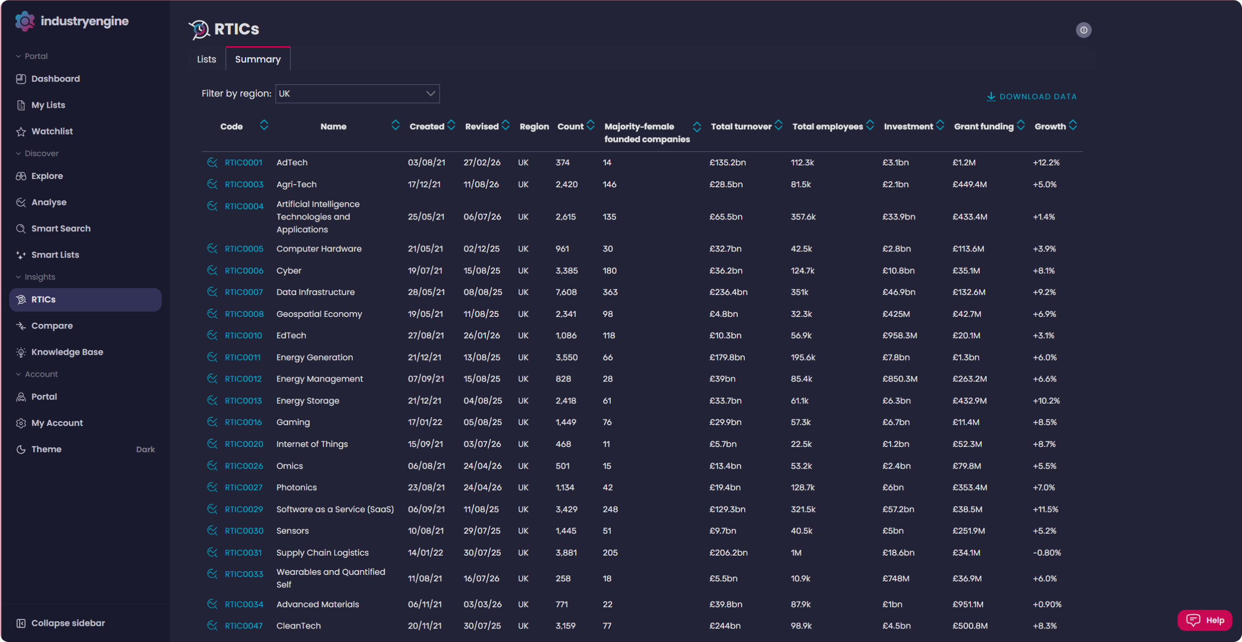Collapse the Account sidebar group
Viewport: 1242px width, 642px height.
(37, 374)
